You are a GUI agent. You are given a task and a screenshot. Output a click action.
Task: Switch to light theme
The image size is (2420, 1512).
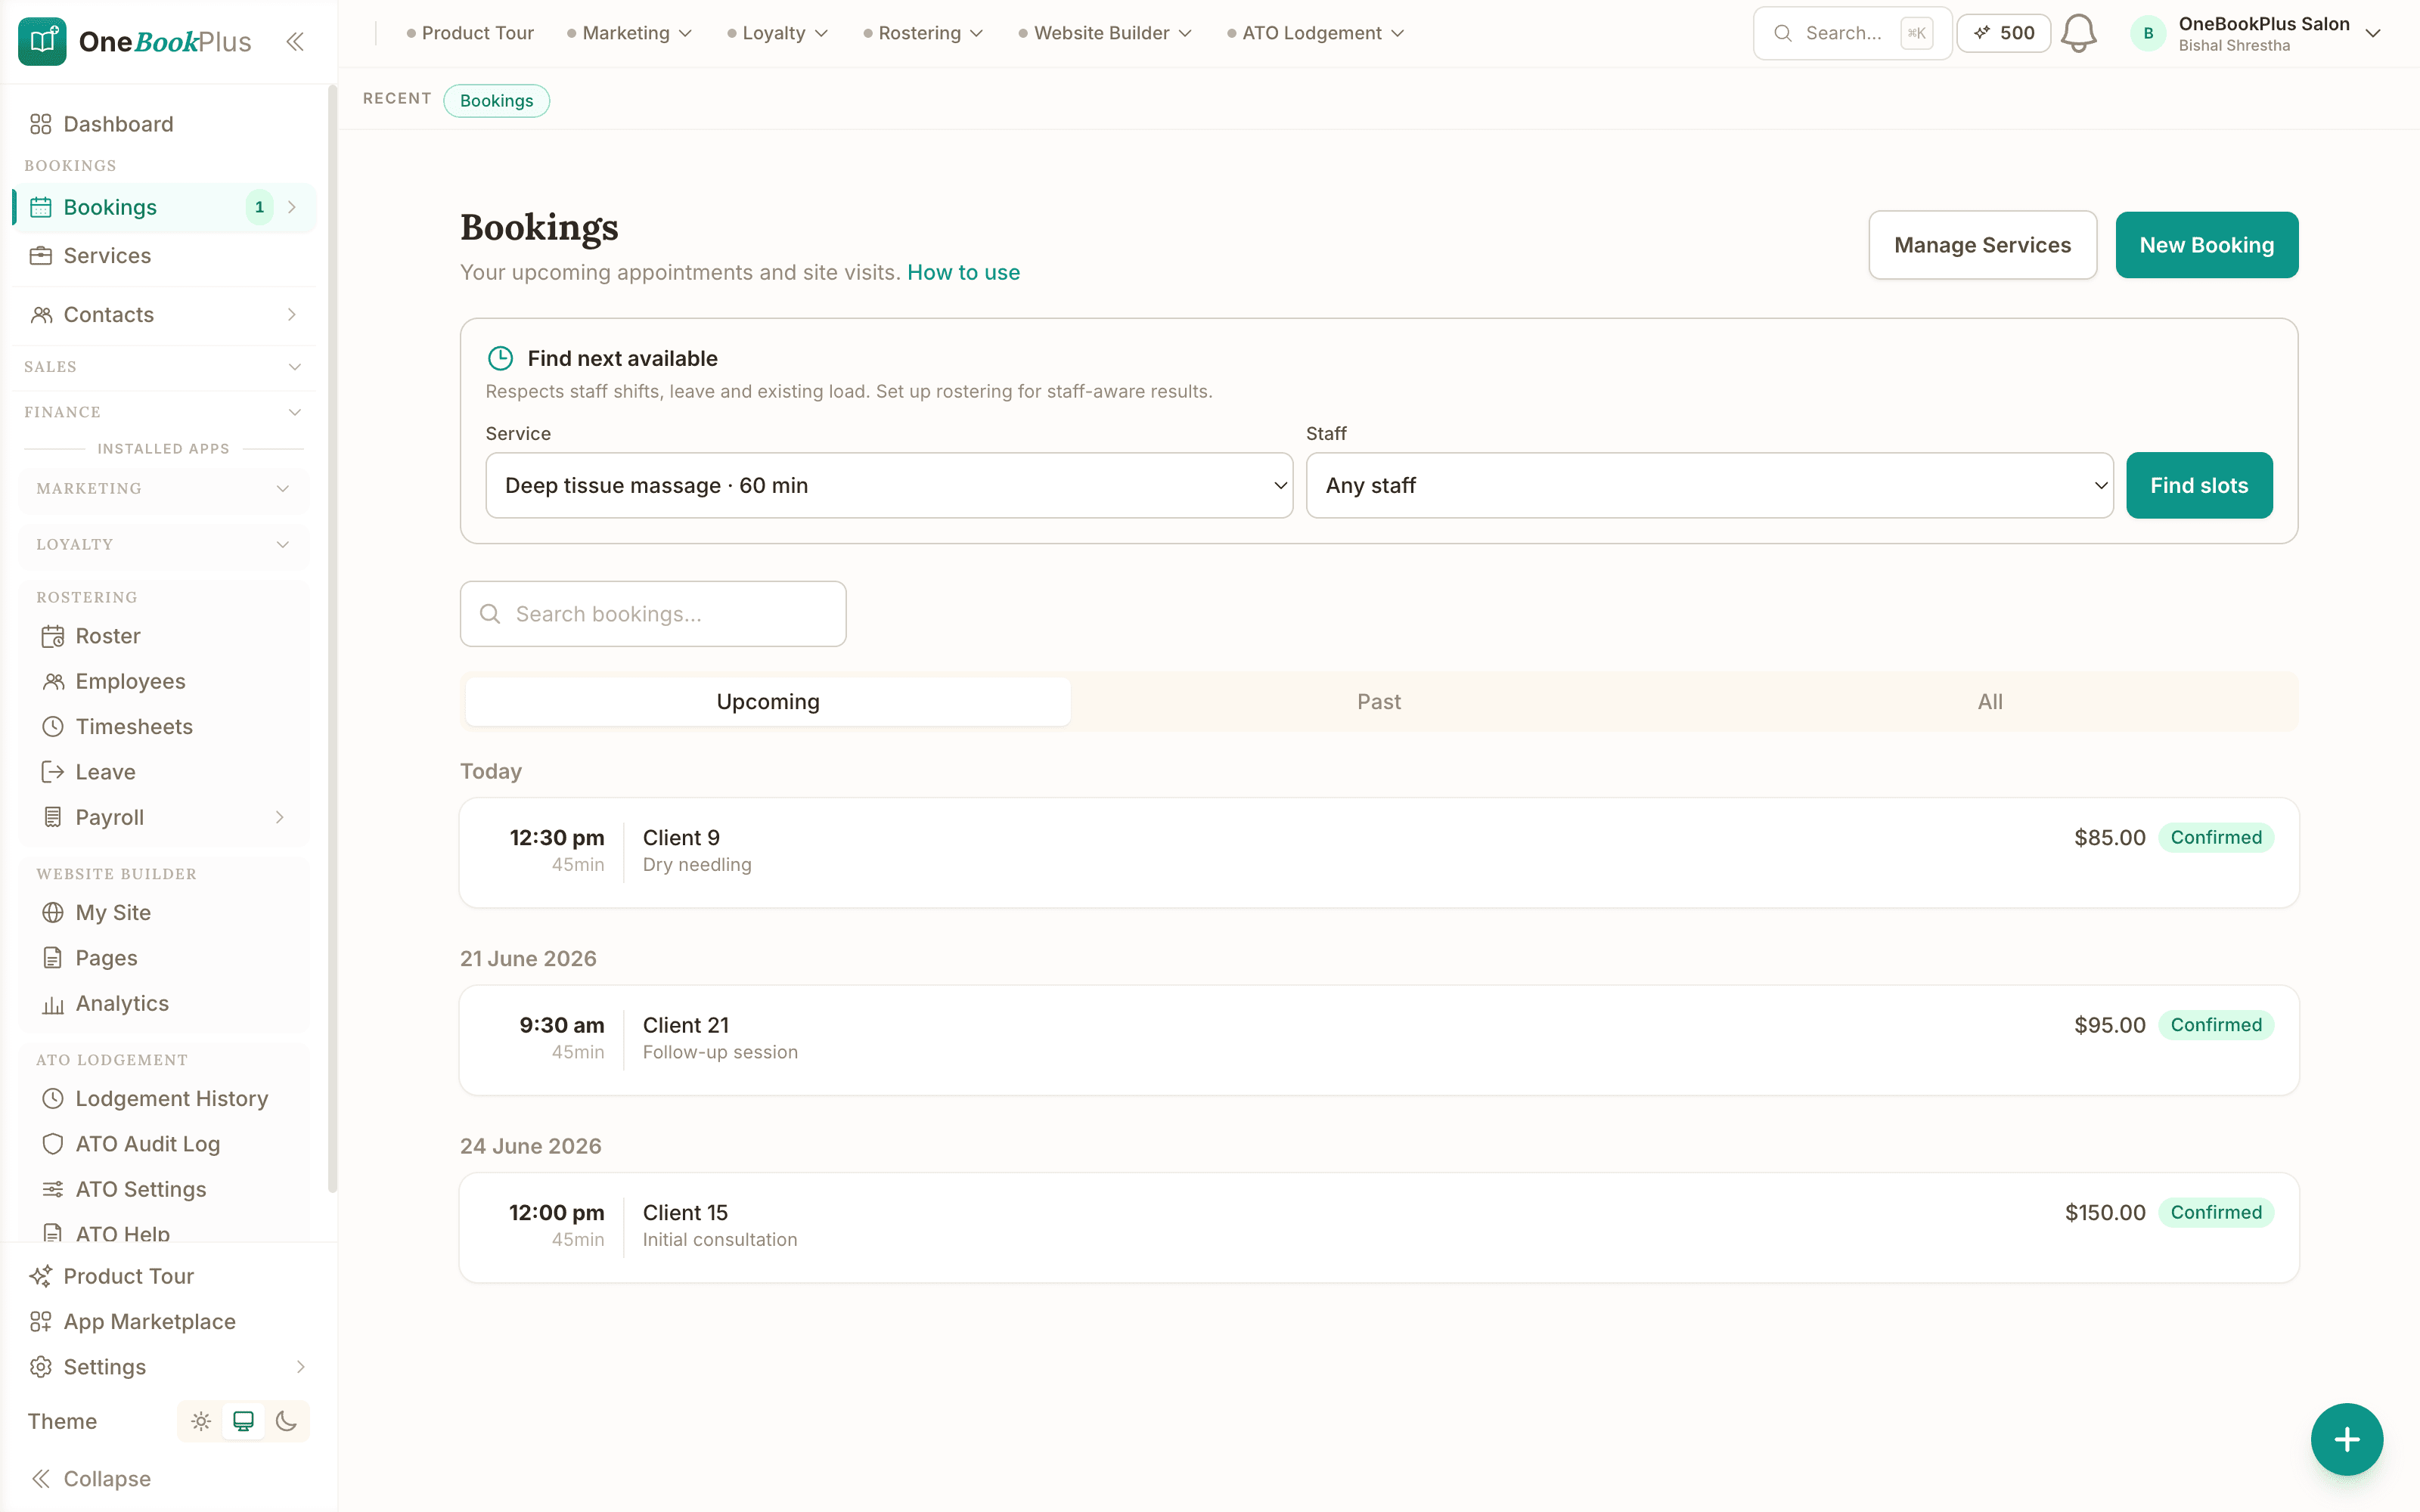click(201, 1421)
